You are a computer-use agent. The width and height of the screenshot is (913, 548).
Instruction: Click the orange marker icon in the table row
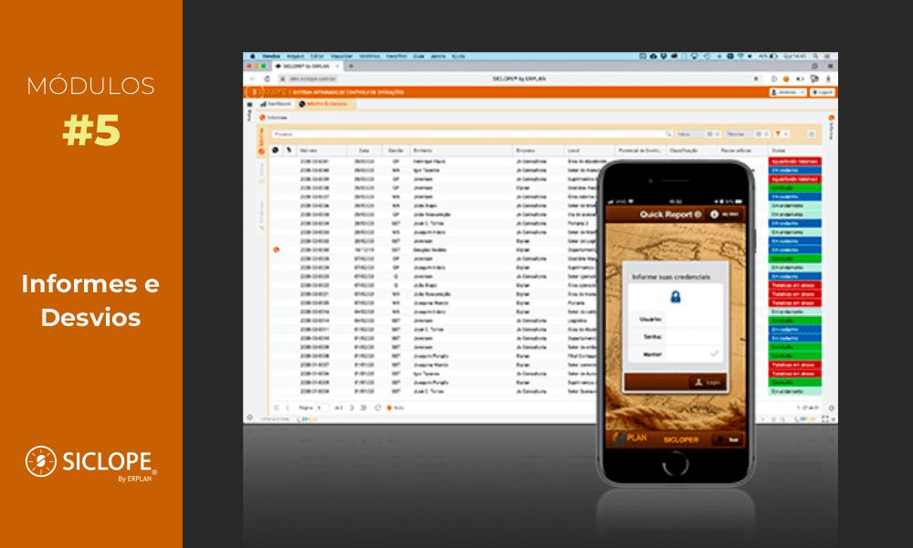(276, 250)
